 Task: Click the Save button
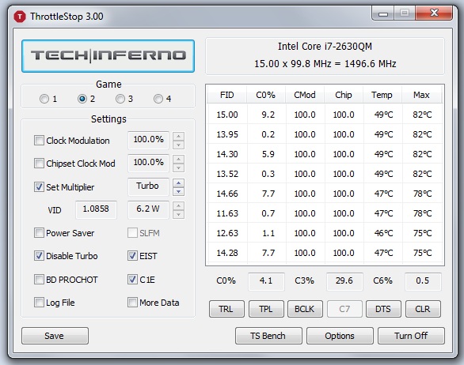(55, 336)
